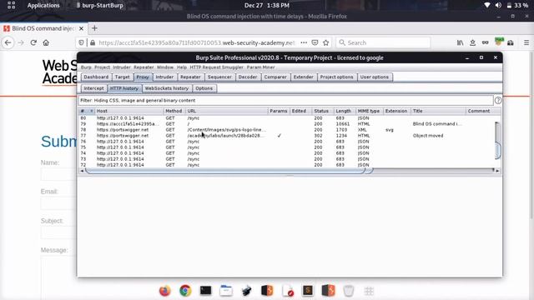This screenshot has height=300, width=534.
Task: Select request row 78 to portswigger.net svg
Action: pyautogui.click(x=287, y=130)
